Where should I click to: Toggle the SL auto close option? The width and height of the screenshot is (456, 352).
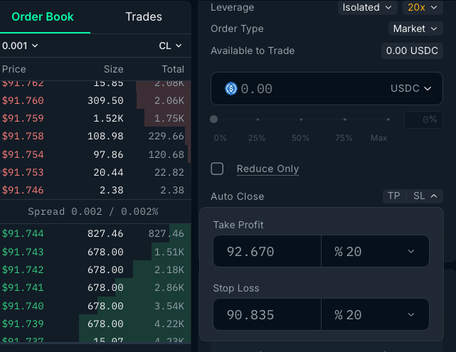(419, 196)
